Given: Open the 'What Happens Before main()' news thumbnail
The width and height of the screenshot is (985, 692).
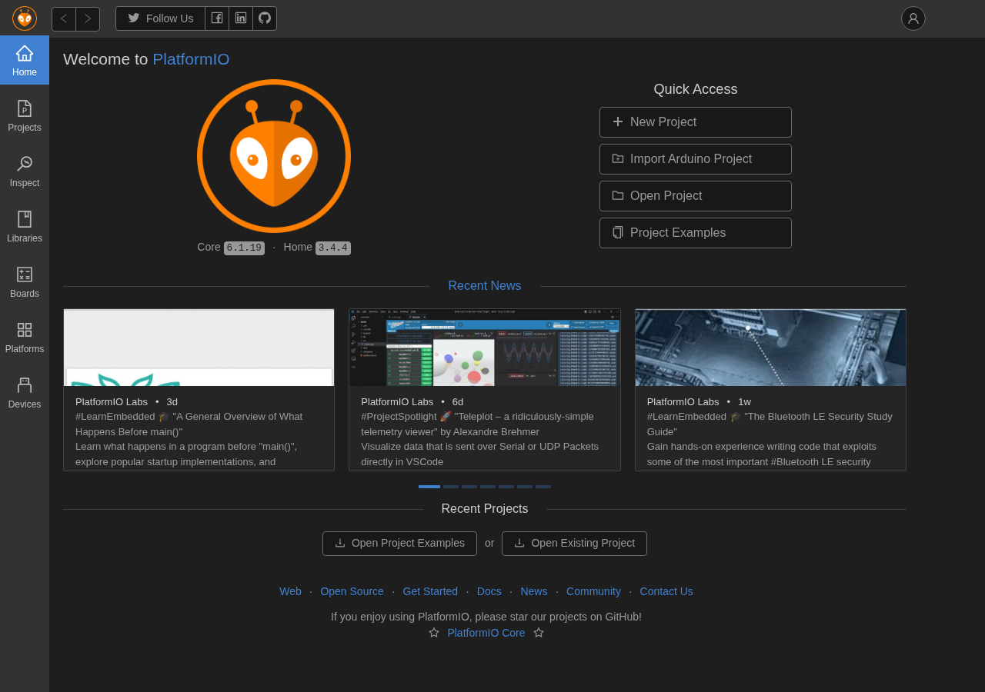Looking at the screenshot, I should 199,348.
